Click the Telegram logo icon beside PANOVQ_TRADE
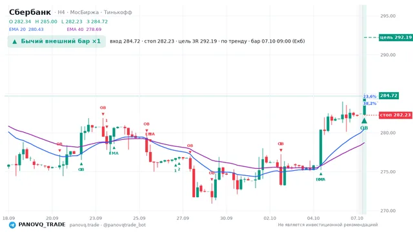 click(12, 225)
